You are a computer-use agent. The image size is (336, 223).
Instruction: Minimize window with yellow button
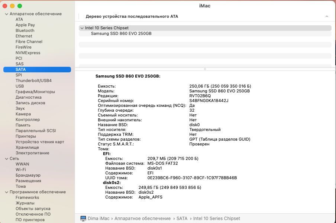coord(12,6)
